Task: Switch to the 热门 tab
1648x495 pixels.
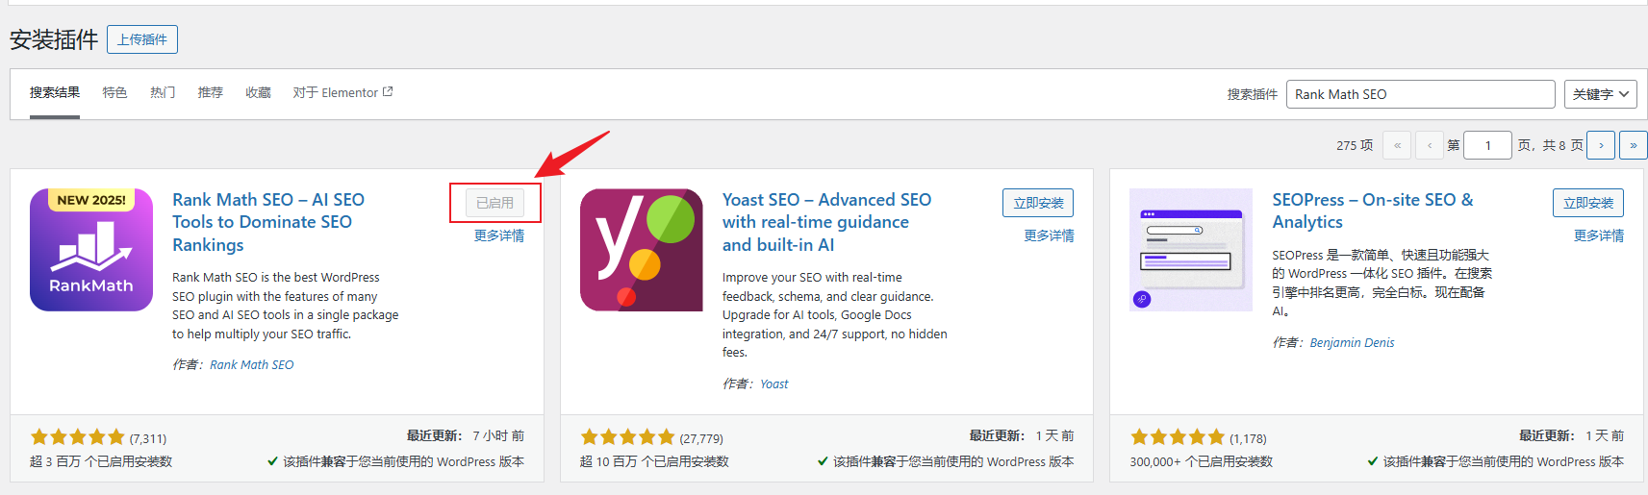Action: (163, 92)
